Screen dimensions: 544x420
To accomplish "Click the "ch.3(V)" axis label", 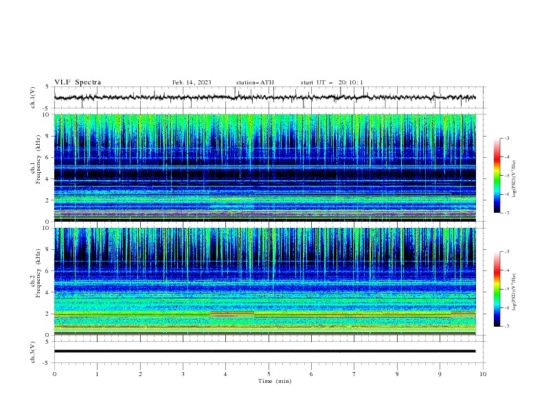I will click(x=33, y=352).
